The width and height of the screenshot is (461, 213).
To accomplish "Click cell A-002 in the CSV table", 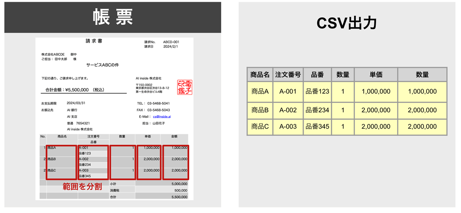I will point(288,110).
